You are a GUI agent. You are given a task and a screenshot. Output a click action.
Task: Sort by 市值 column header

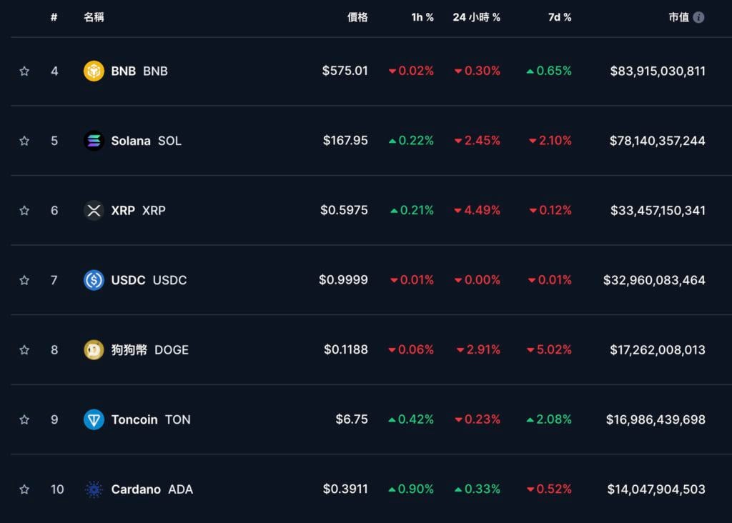(x=679, y=17)
